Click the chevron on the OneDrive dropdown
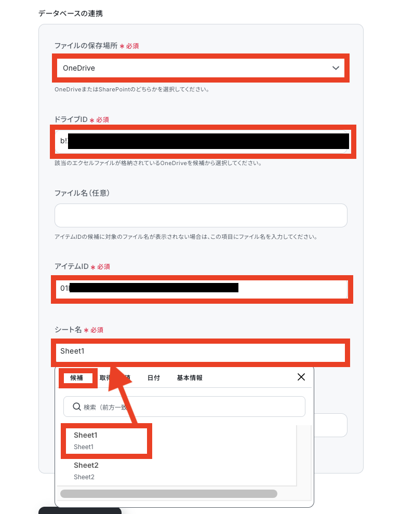 coord(336,68)
